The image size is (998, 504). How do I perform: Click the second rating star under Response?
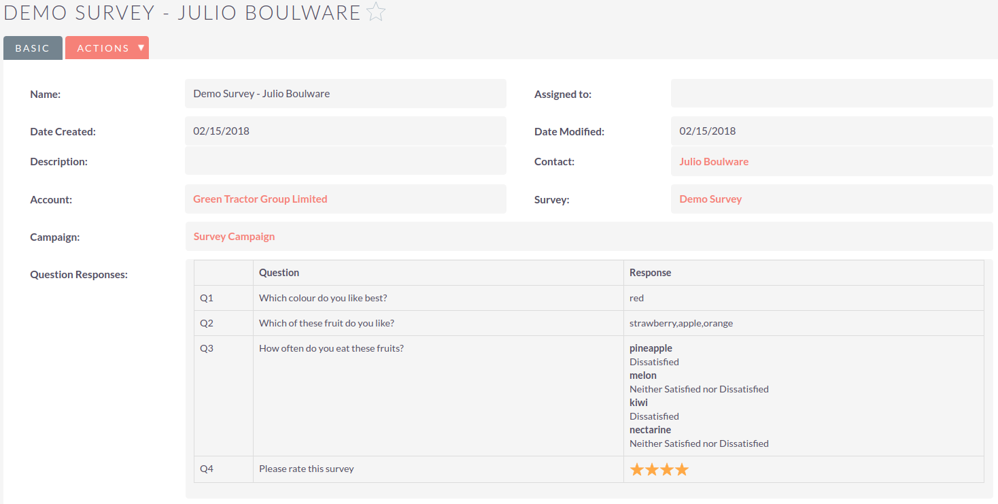tap(651, 469)
